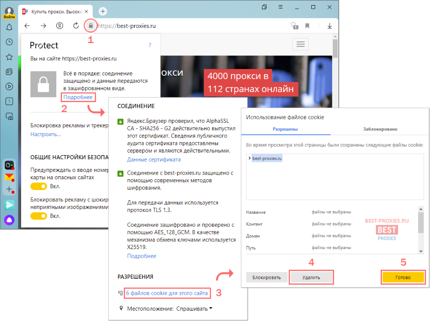The width and height of the screenshot is (430, 321).
Task: Click the Название cookie field label
Action: tap(255, 212)
